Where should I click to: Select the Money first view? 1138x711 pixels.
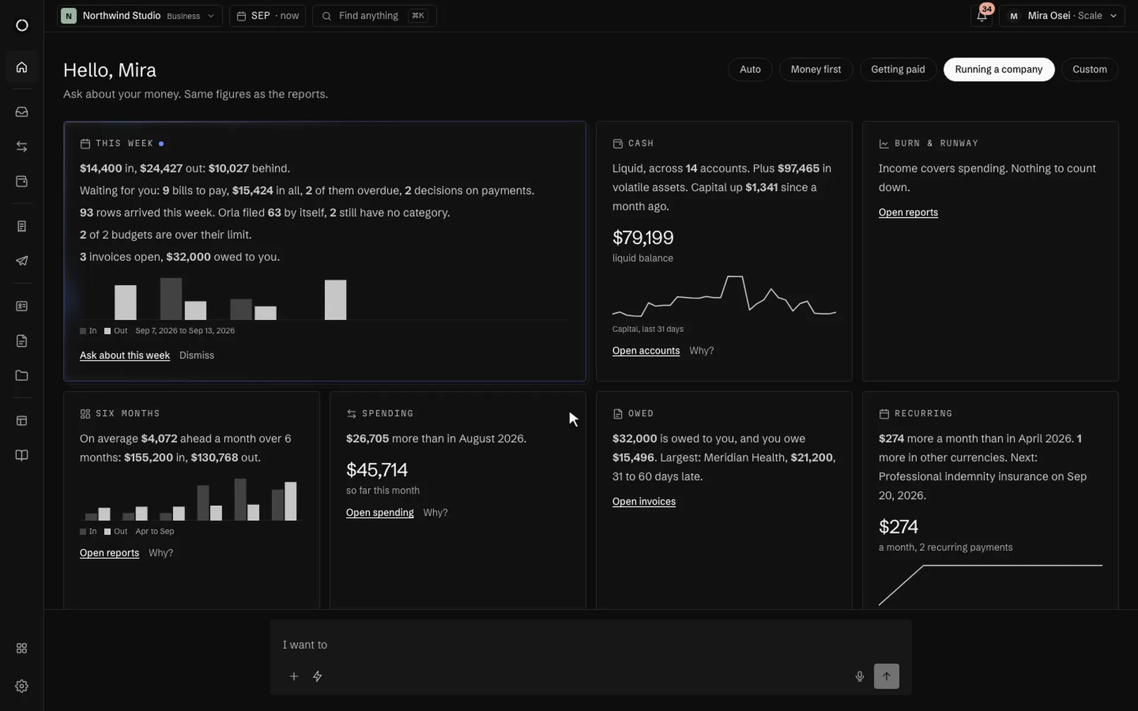point(816,69)
